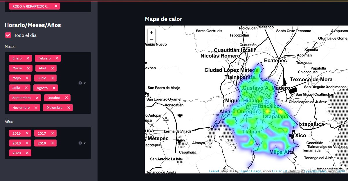Screen dimensions: 348x181
Task: Remove Diciembre from the months
Action: (x=69, y=108)
